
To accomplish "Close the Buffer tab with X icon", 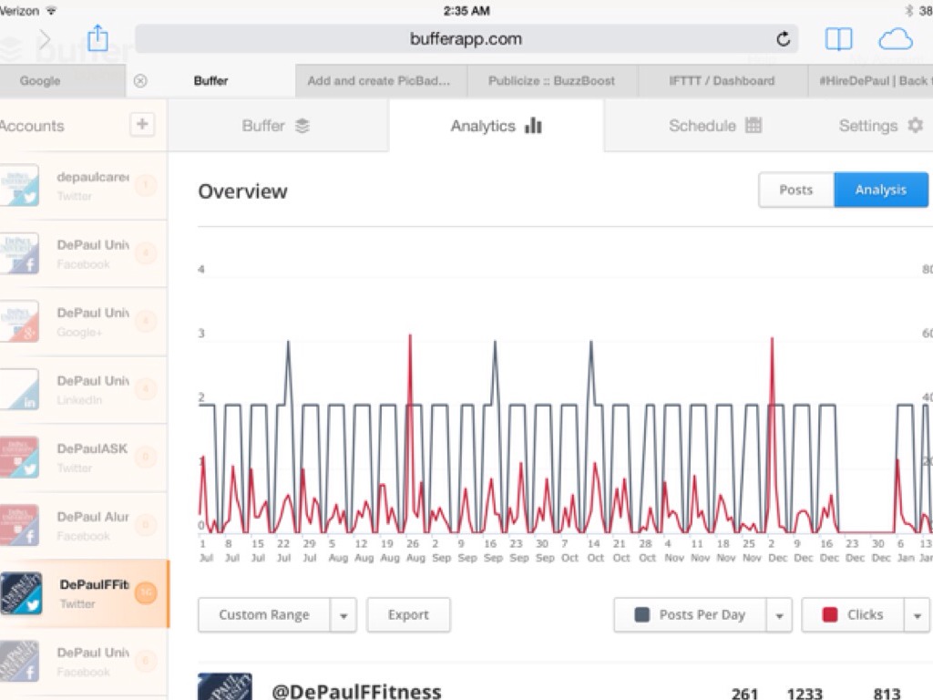I will click(140, 80).
